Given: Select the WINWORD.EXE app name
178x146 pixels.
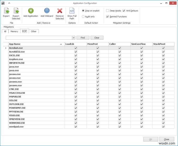Looking at the screenshot, I should pyautogui.click(x=17, y=123).
